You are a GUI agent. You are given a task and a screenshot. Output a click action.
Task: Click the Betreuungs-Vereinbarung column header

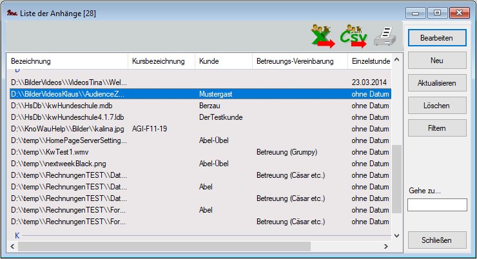click(300, 61)
